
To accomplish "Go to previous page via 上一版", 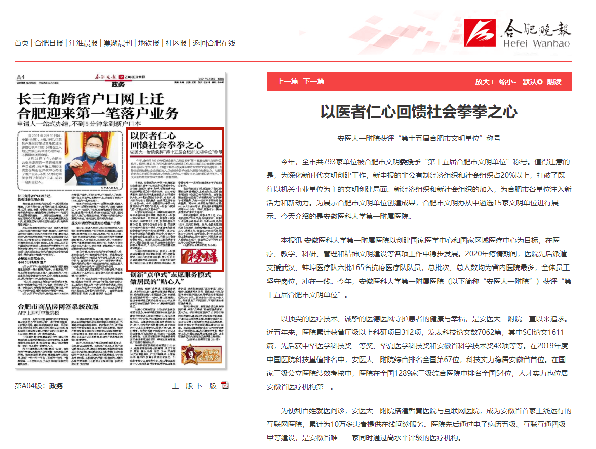I will [183, 386].
